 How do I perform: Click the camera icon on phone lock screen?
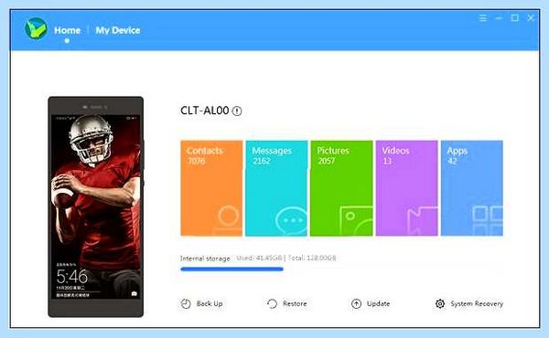coord(135,294)
